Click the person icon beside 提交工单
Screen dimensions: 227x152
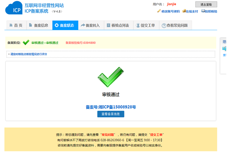pos(138,25)
